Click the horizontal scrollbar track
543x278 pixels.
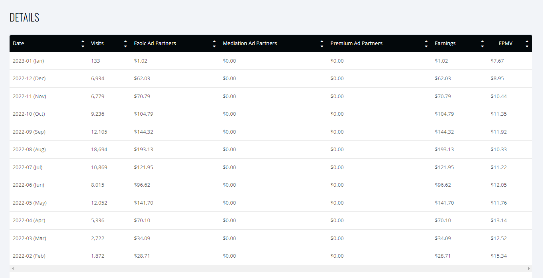click(271, 268)
